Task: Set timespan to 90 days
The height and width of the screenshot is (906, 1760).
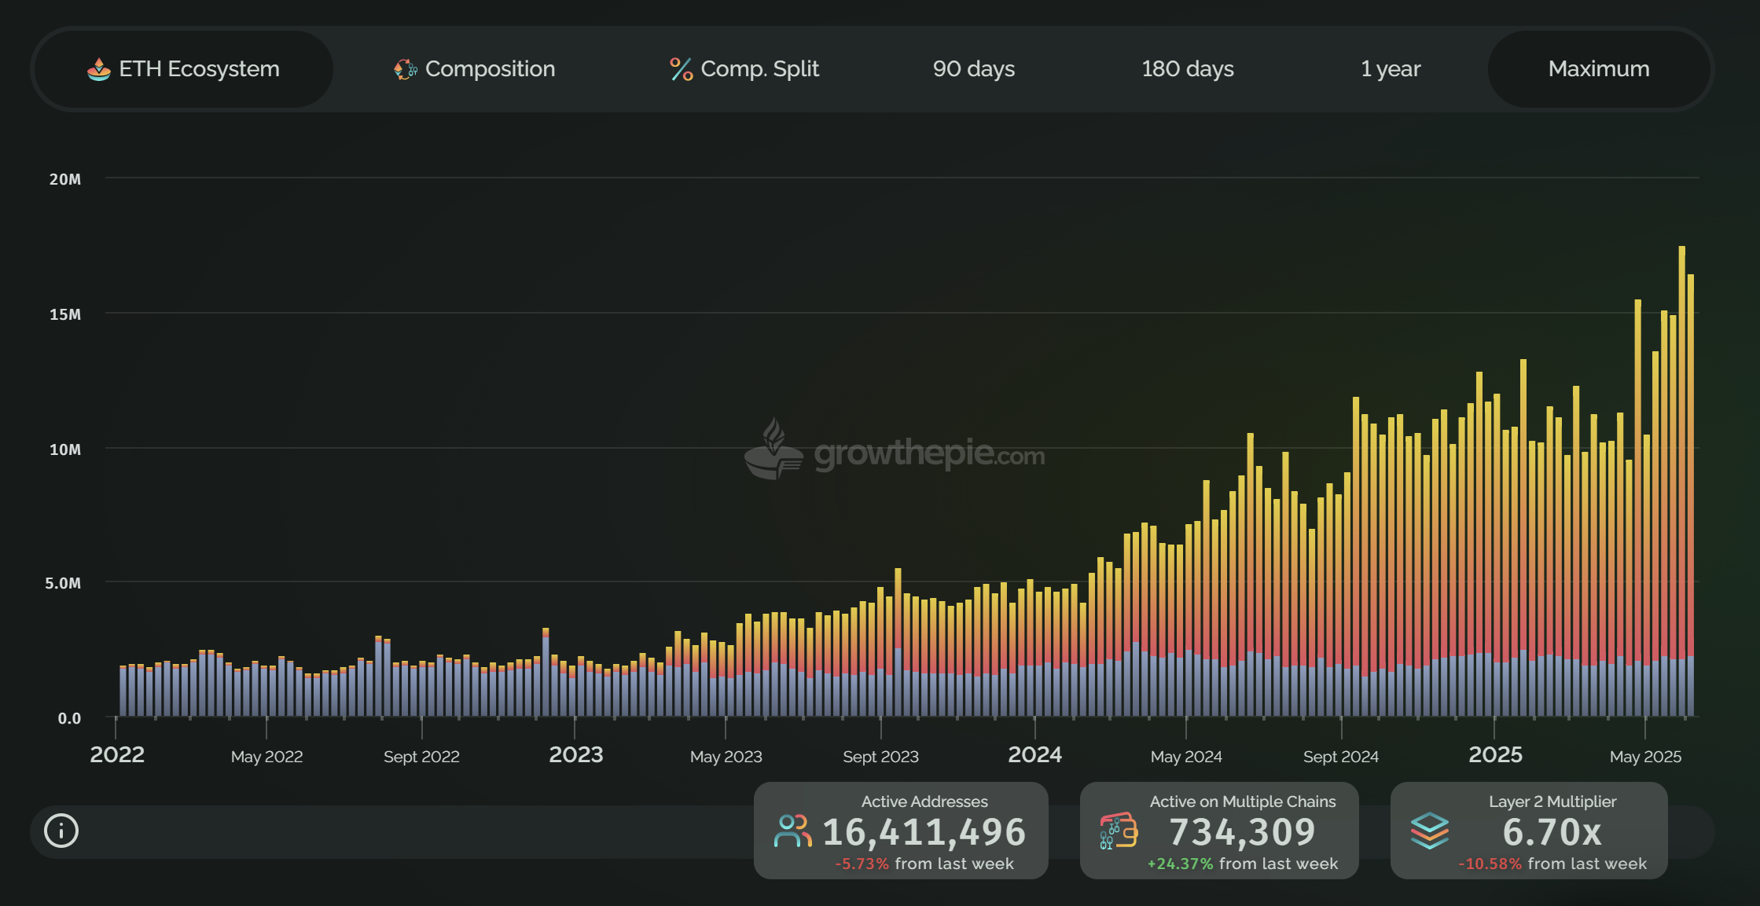Action: click(x=973, y=69)
